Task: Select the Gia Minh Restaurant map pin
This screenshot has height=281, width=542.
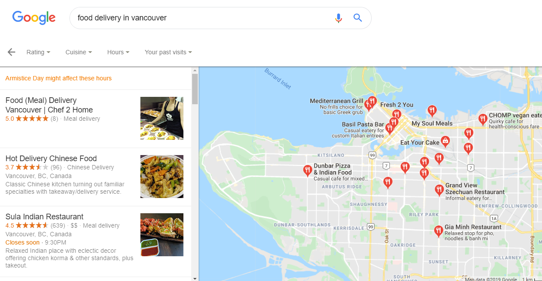Action: click(x=439, y=231)
